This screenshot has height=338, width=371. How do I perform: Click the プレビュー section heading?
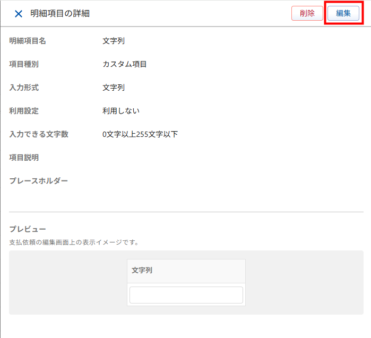coord(28,229)
